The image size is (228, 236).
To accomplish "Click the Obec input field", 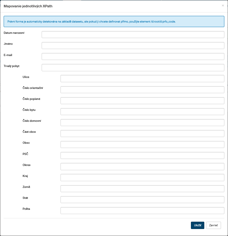I will point(142,144).
